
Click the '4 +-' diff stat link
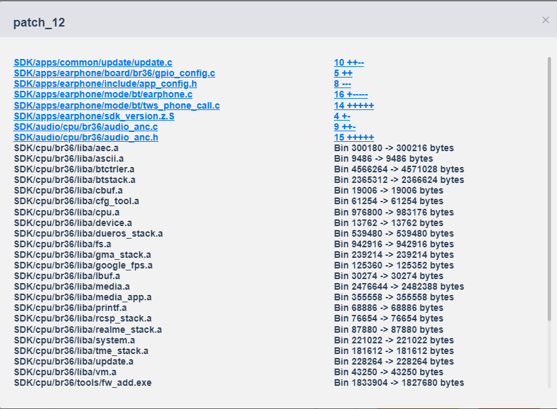pos(342,117)
